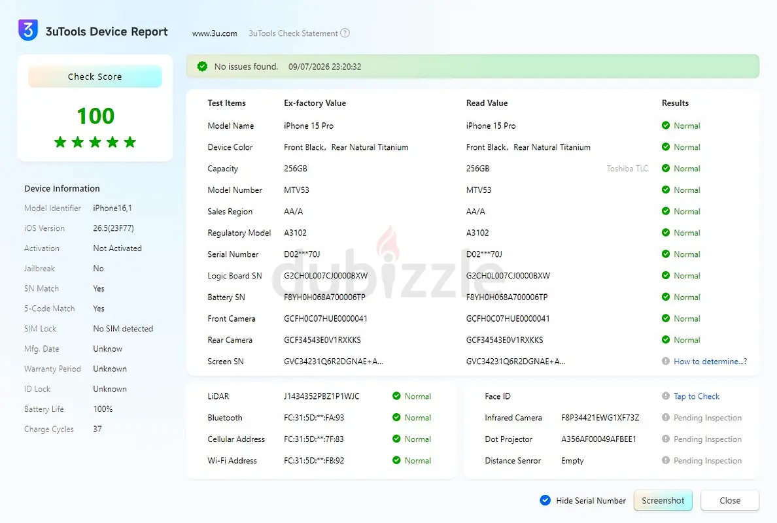Open the www.3u.com link
Screen dimensions: 777x523
tap(215, 33)
